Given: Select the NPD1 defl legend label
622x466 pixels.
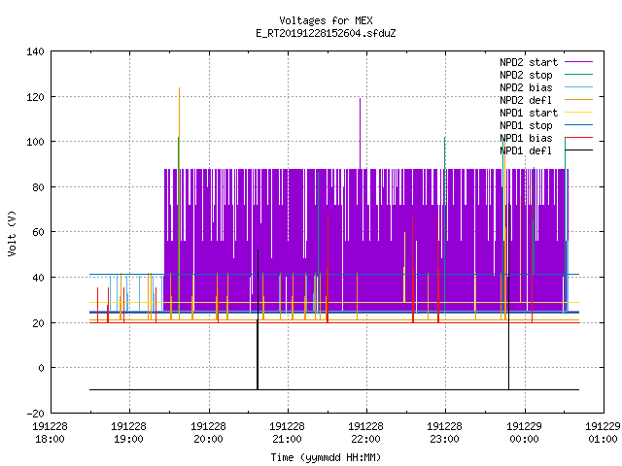Looking at the screenshot, I should coord(526,151).
